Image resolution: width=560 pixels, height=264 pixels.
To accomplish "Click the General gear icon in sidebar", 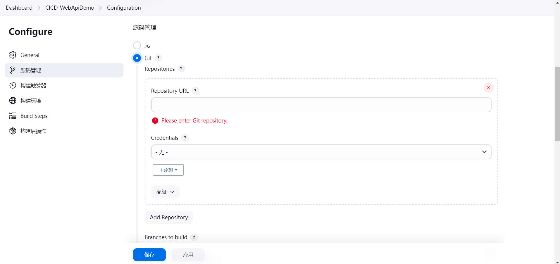I will (x=13, y=55).
